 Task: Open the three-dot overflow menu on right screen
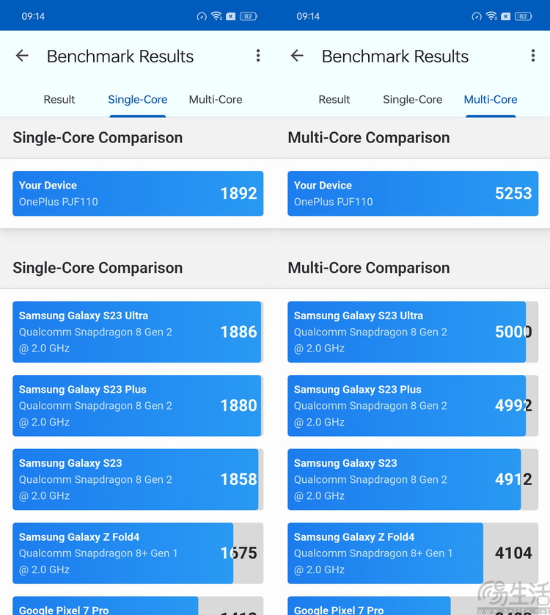tap(533, 56)
